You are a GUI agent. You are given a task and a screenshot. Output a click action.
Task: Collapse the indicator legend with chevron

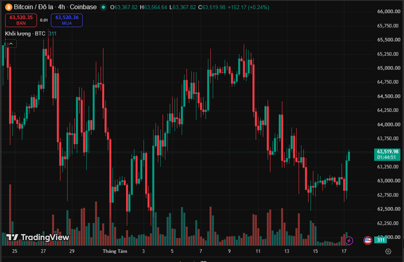click(x=11, y=44)
